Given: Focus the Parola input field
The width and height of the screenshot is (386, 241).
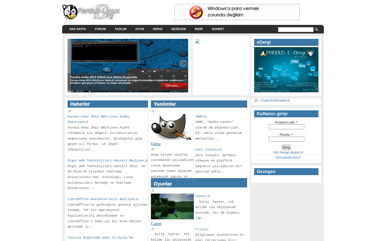Looking at the screenshot, I should [x=286, y=139].
